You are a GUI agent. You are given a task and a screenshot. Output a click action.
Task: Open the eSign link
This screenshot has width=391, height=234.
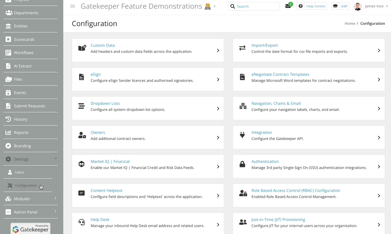[95, 74]
